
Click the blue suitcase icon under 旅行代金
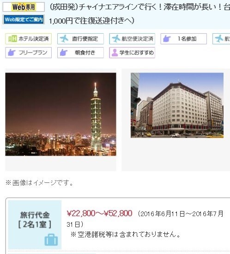tap(51, 240)
